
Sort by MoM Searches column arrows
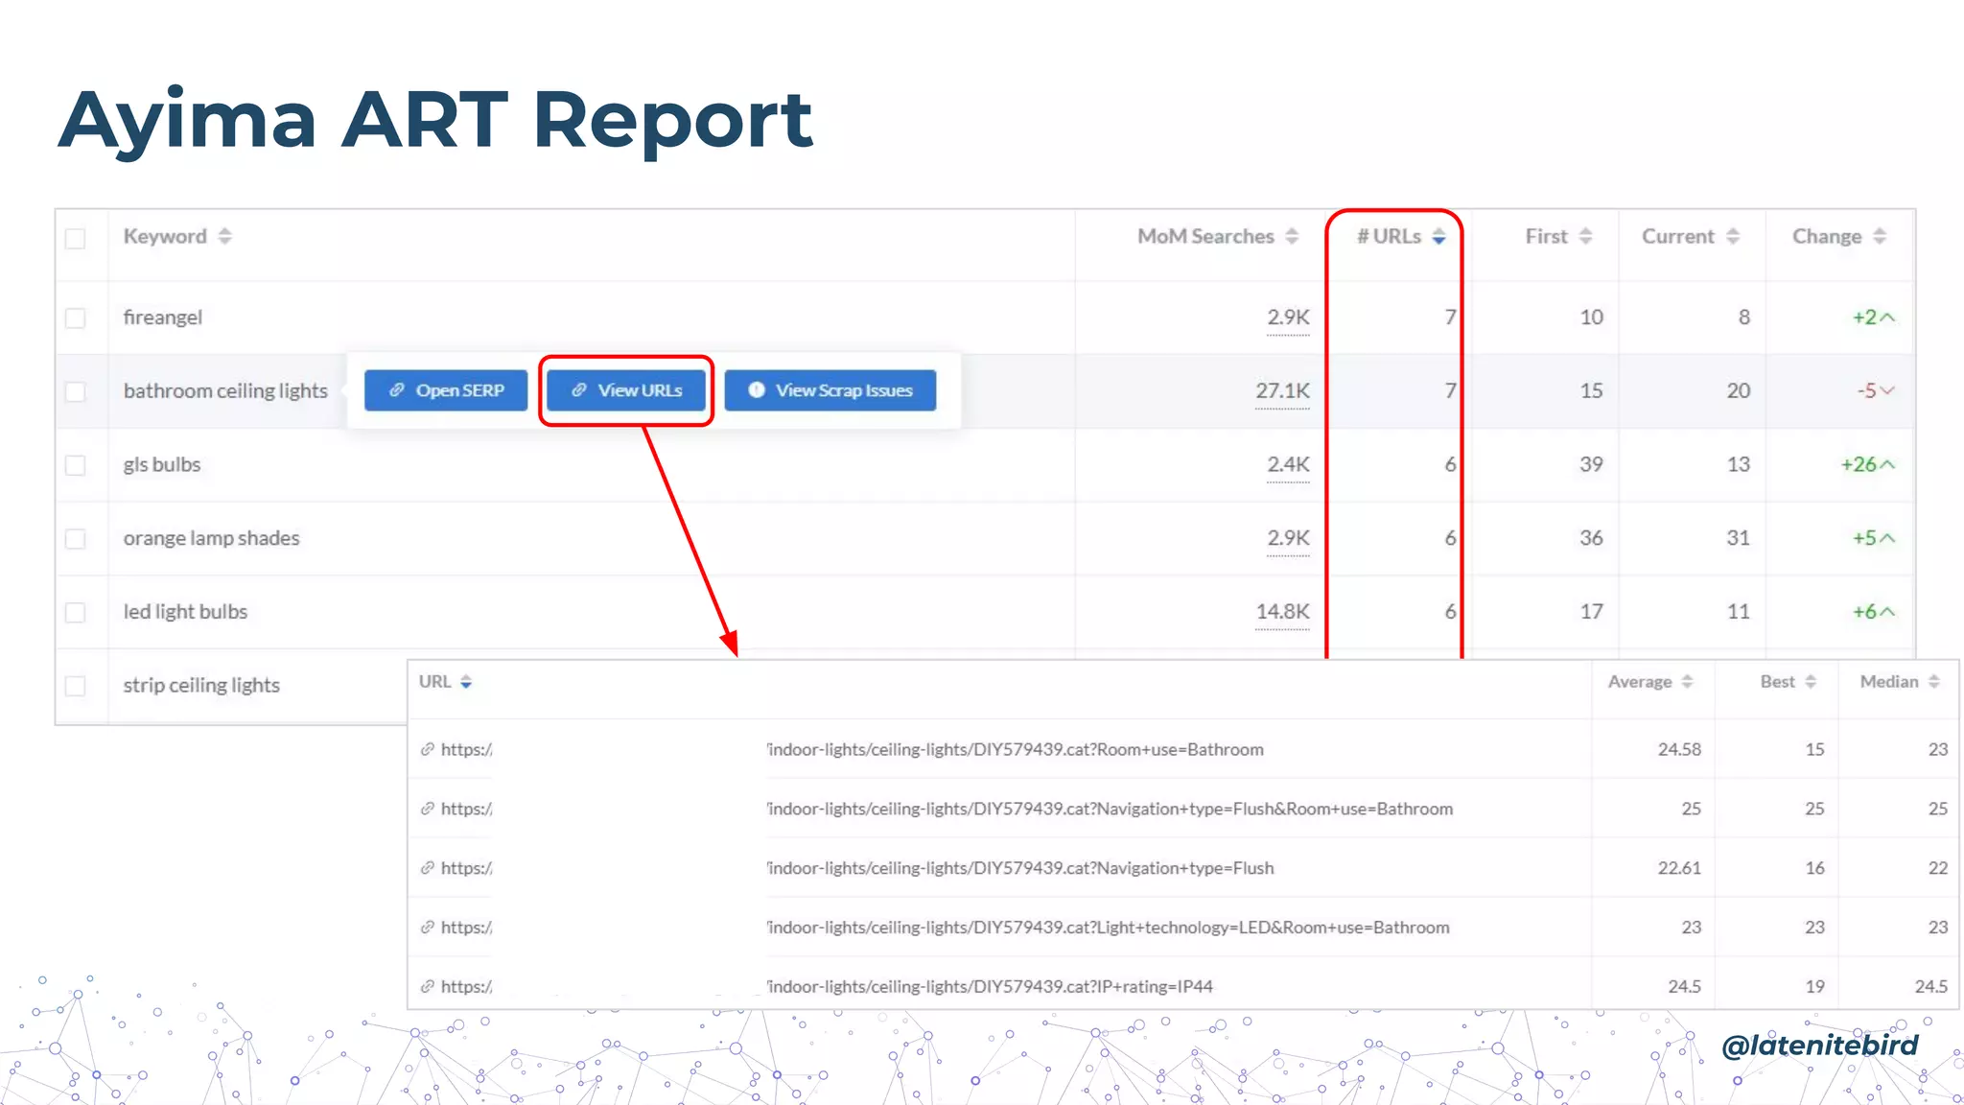[x=1292, y=236]
